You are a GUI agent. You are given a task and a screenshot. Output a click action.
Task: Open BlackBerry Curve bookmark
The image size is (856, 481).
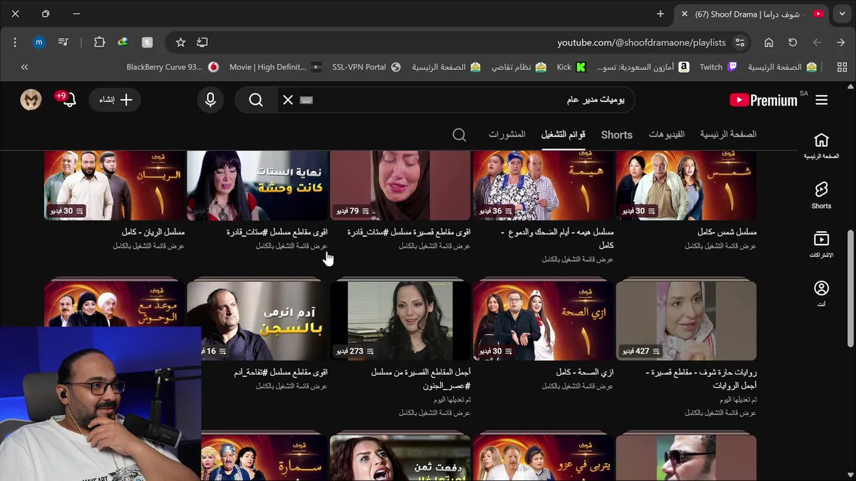(173, 67)
